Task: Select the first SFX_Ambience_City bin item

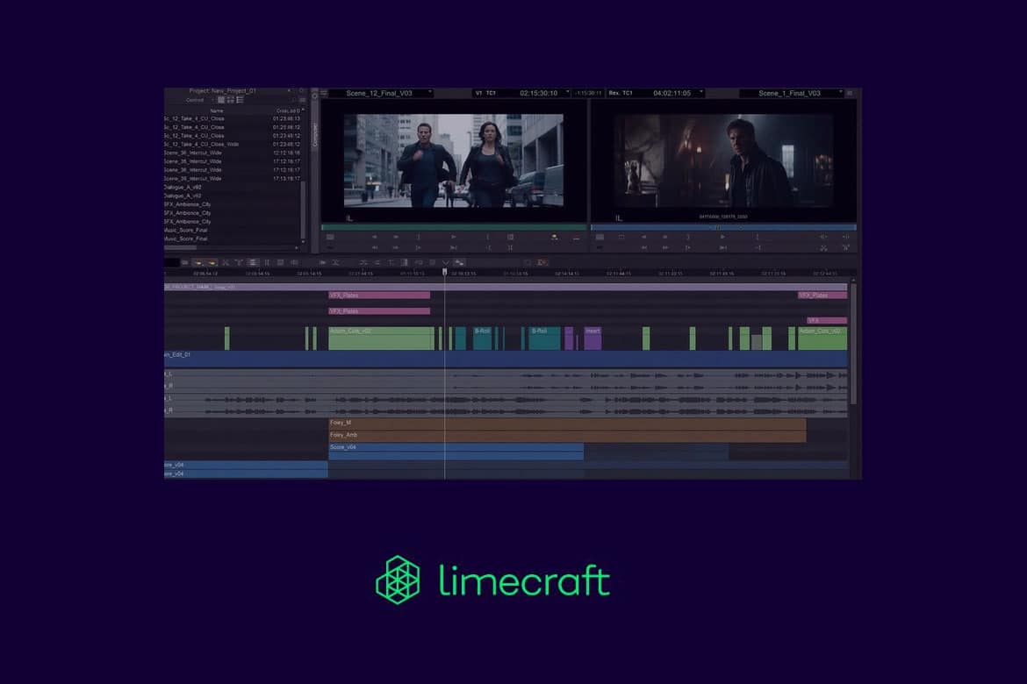Action: pyautogui.click(x=187, y=204)
